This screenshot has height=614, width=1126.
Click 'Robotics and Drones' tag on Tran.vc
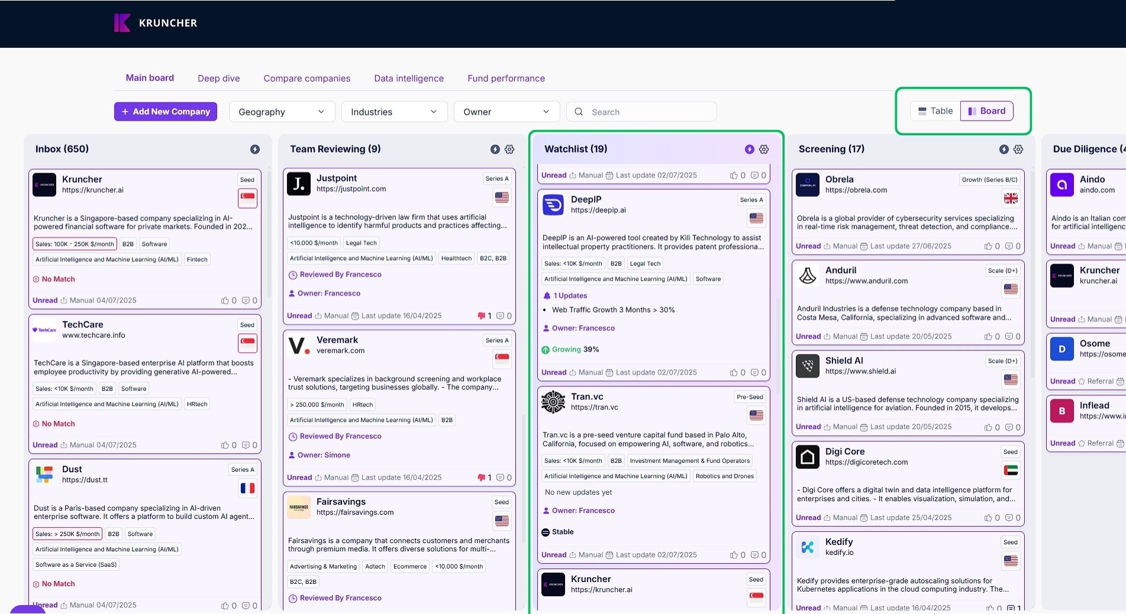(x=724, y=476)
